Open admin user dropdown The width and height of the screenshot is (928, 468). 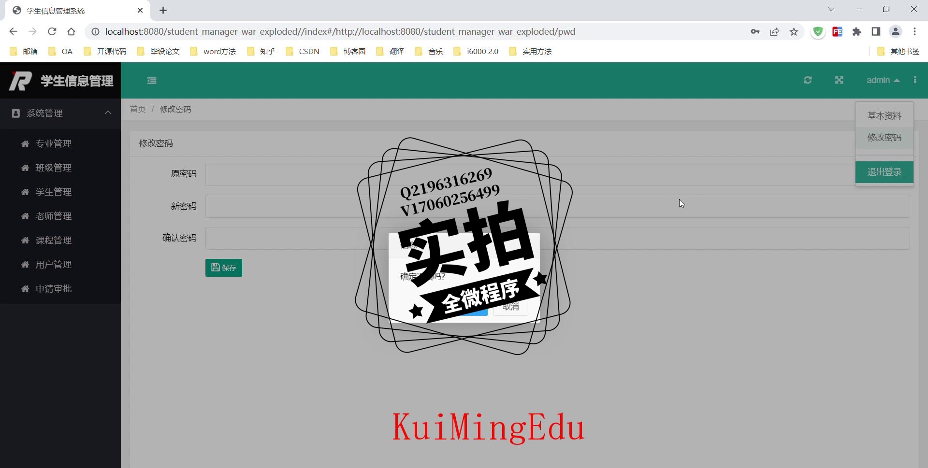[x=883, y=80]
